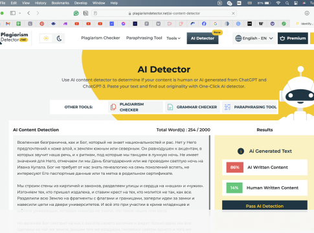314x233 pixels.
Task: Open the Bookmarks menu
Action: point(60,3)
